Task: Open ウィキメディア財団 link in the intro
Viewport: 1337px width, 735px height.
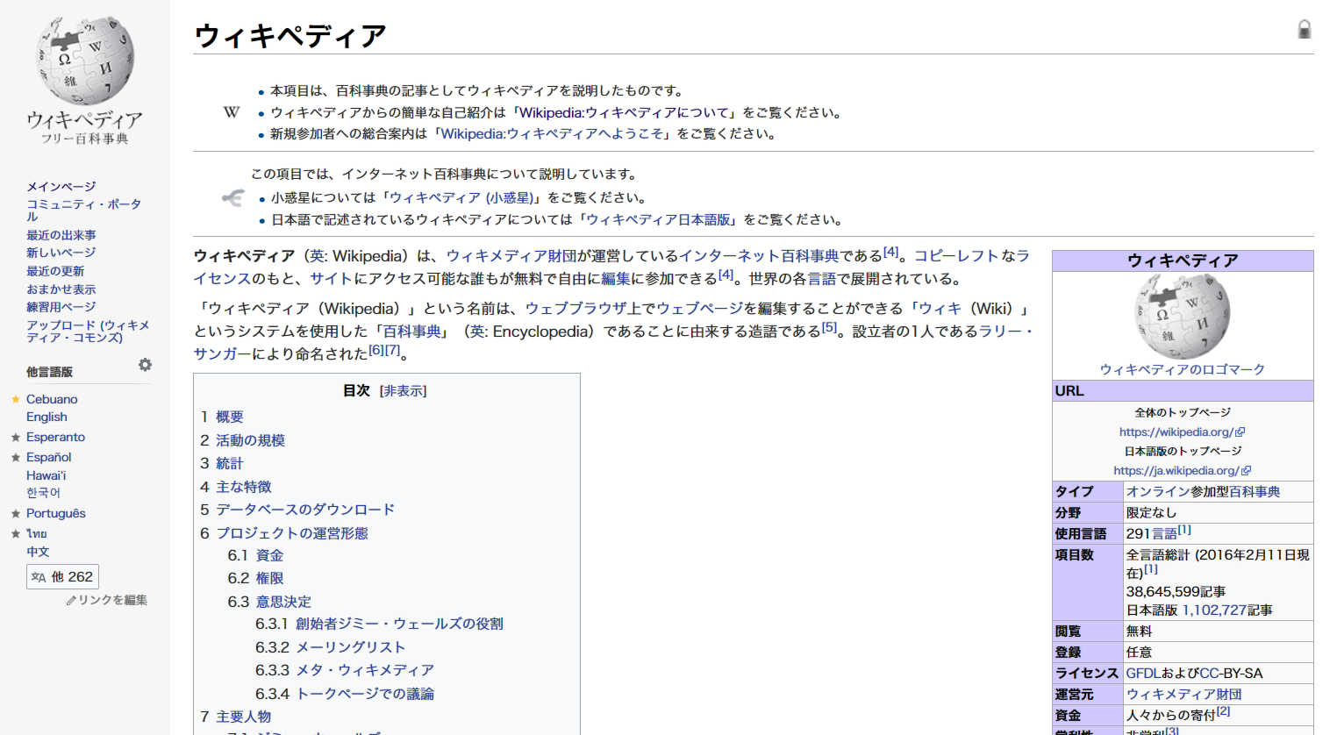Action: tap(511, 256)
